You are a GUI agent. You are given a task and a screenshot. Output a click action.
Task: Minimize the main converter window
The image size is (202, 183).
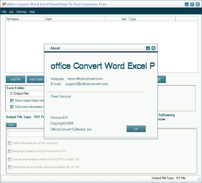pyautogui.click(x=187, y=4)
